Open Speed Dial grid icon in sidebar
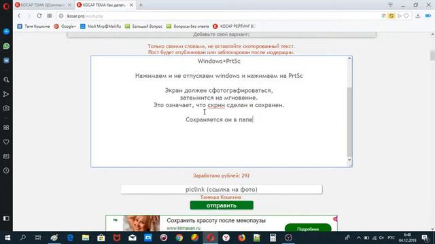The height and width of the screenshot is (244, 435). (6, 128)
